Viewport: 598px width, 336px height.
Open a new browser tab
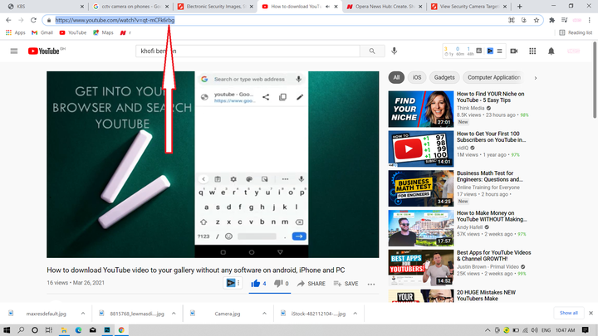519,7
